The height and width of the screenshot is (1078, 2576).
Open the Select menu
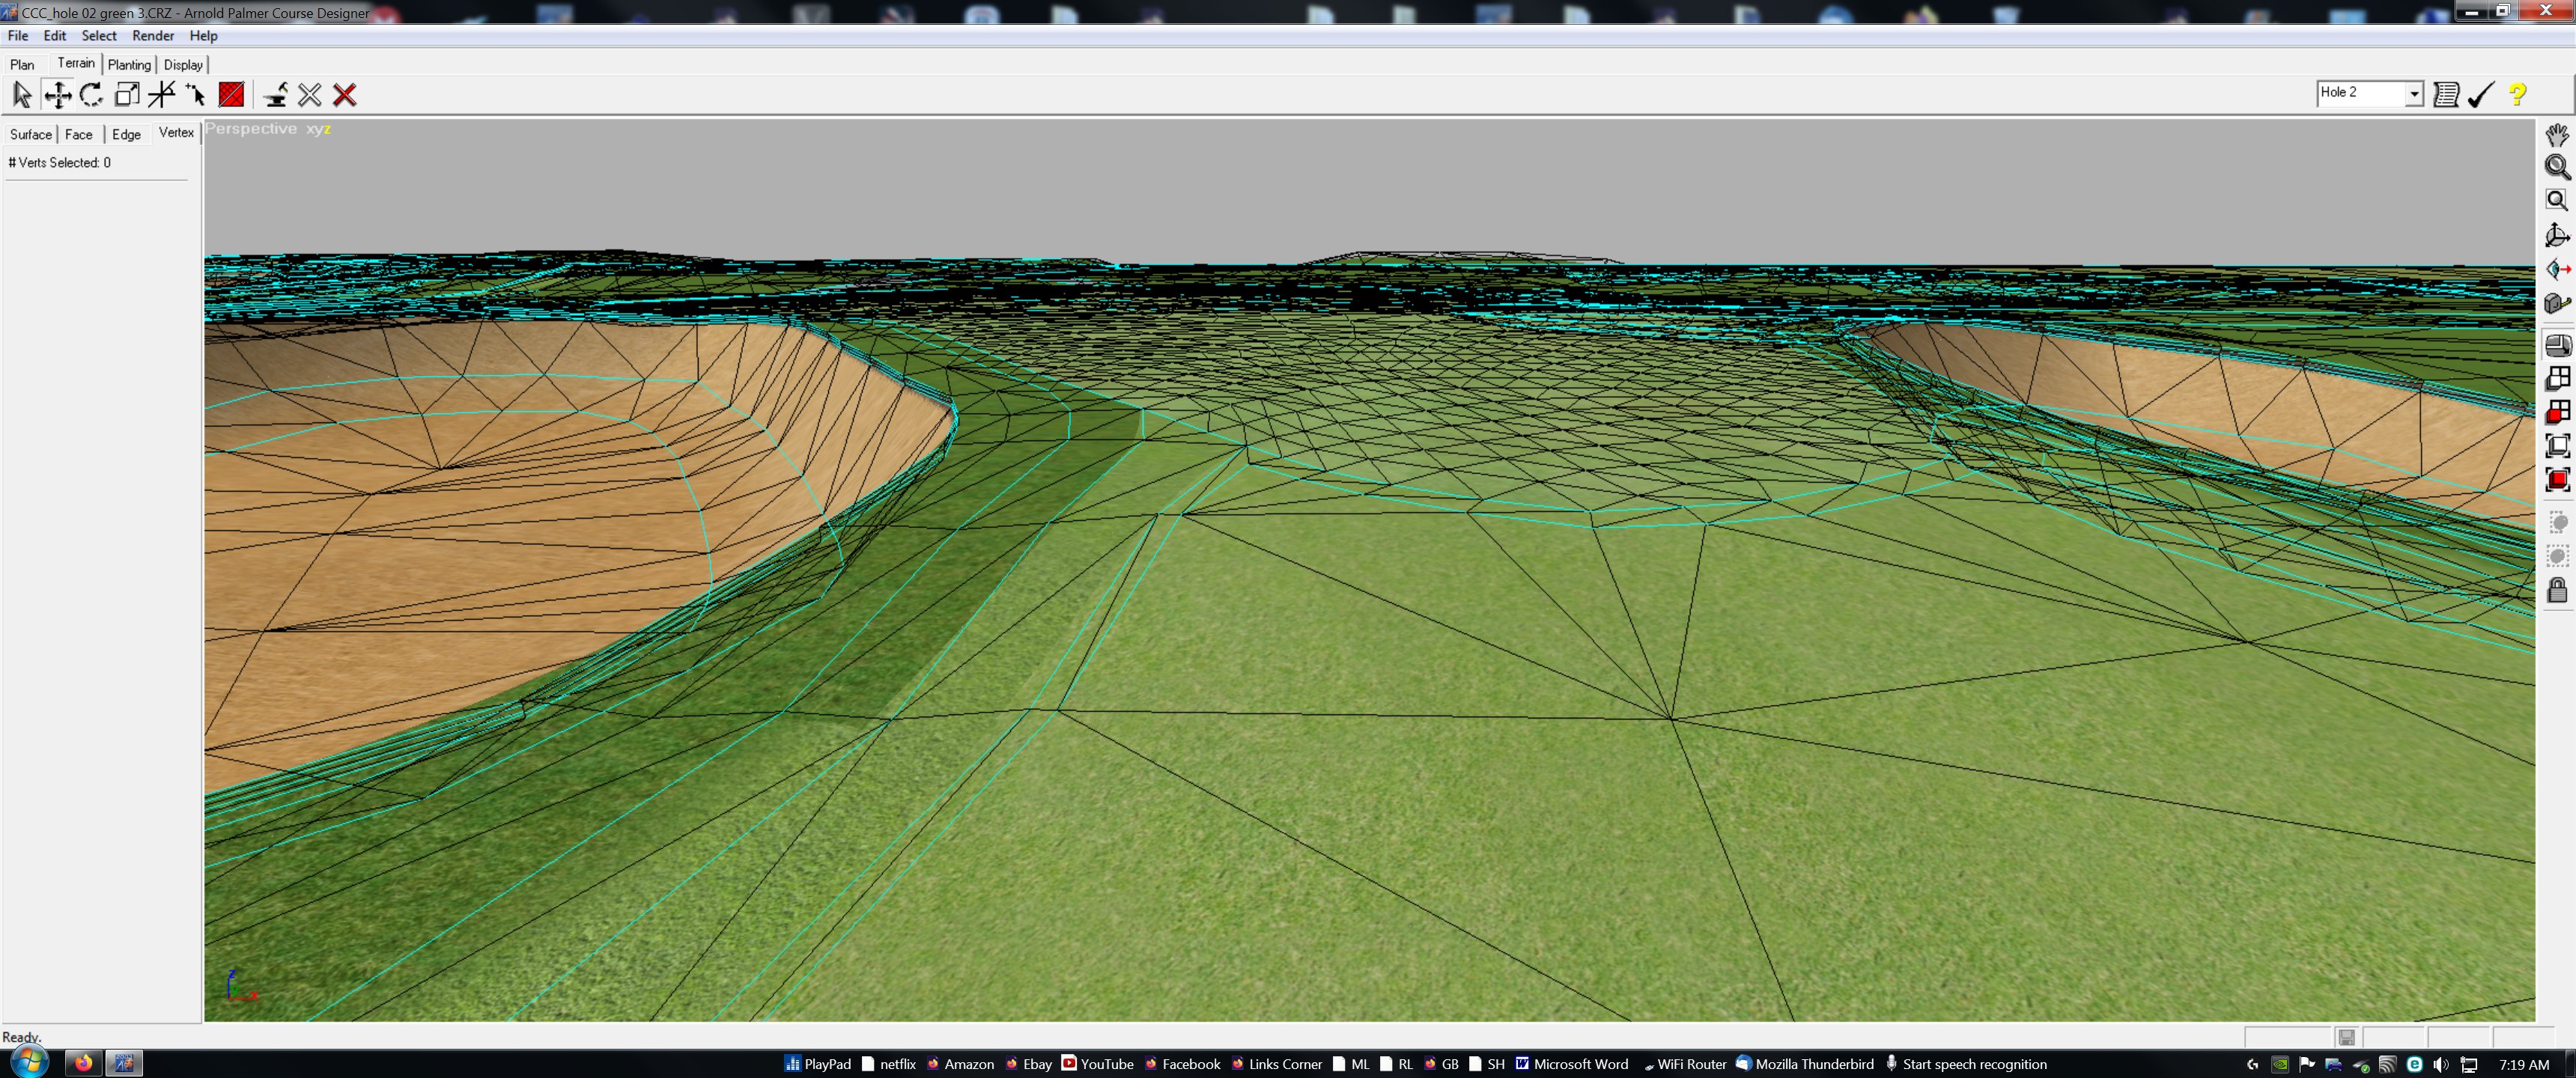pyautogui.click(x=99, y=36)
